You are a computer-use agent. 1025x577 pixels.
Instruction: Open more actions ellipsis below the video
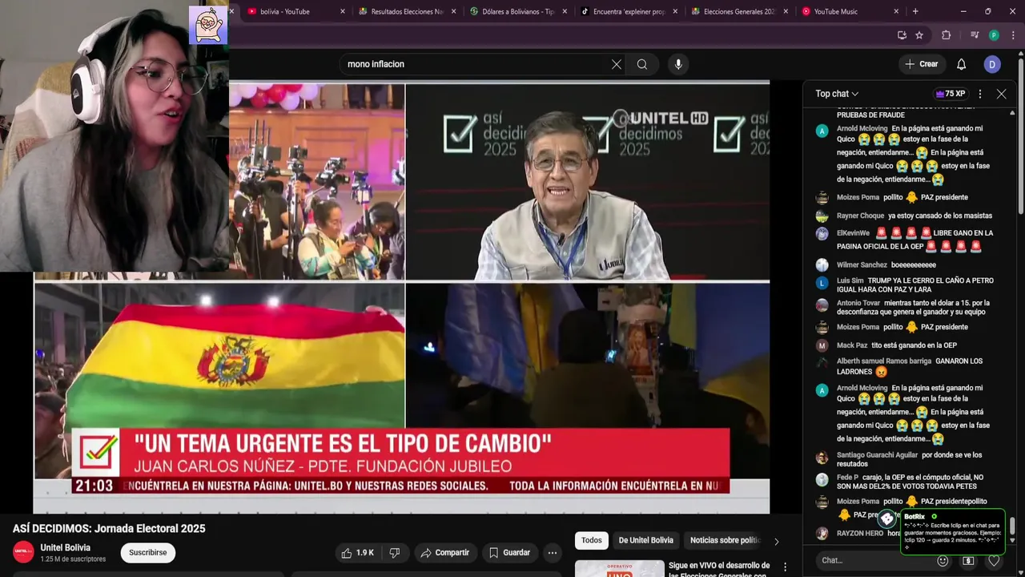coord(552,553)
